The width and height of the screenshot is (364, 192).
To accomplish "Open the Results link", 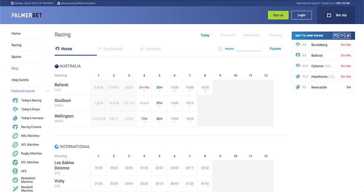I will (229, 49).
